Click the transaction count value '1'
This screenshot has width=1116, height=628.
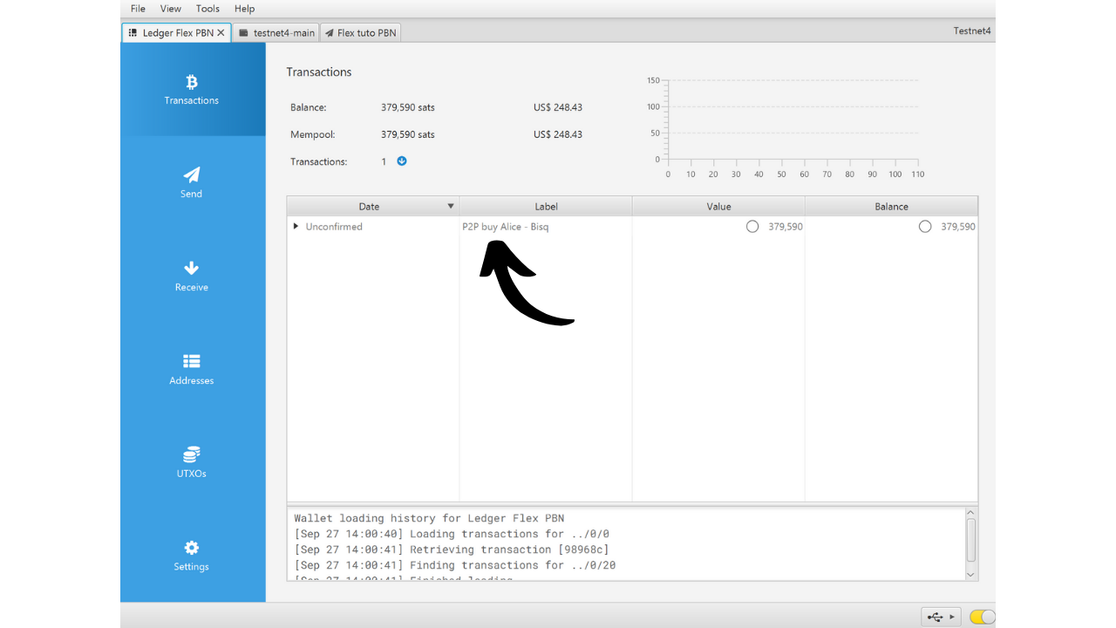tap(384, 161)
